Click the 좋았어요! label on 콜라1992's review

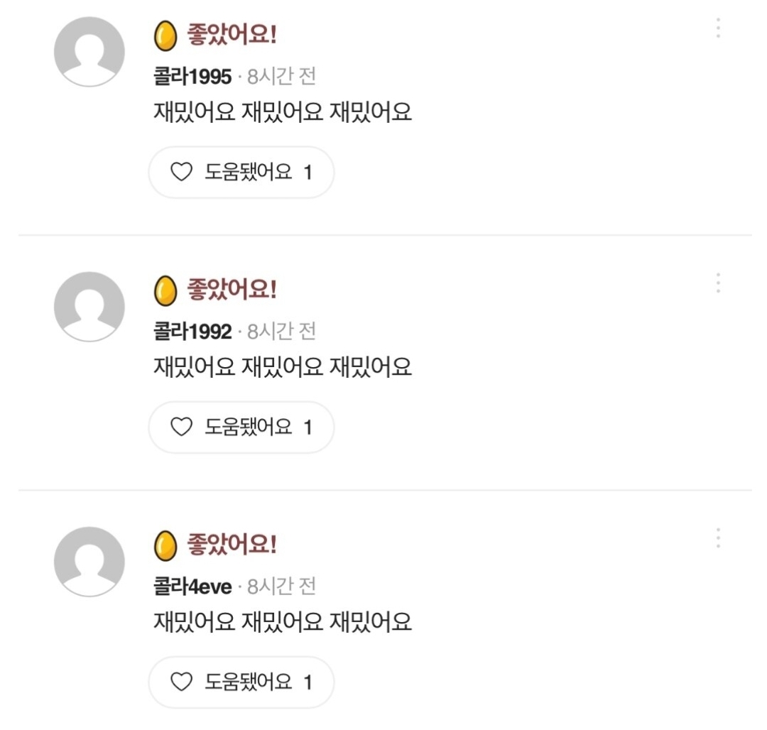click(x=232, y=289)
